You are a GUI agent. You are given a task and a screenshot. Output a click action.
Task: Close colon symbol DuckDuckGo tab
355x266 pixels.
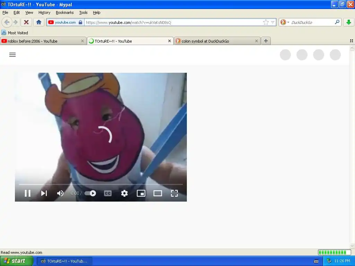[x=256, y=41]
